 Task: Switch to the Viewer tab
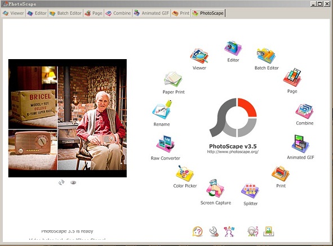(14, 13)
